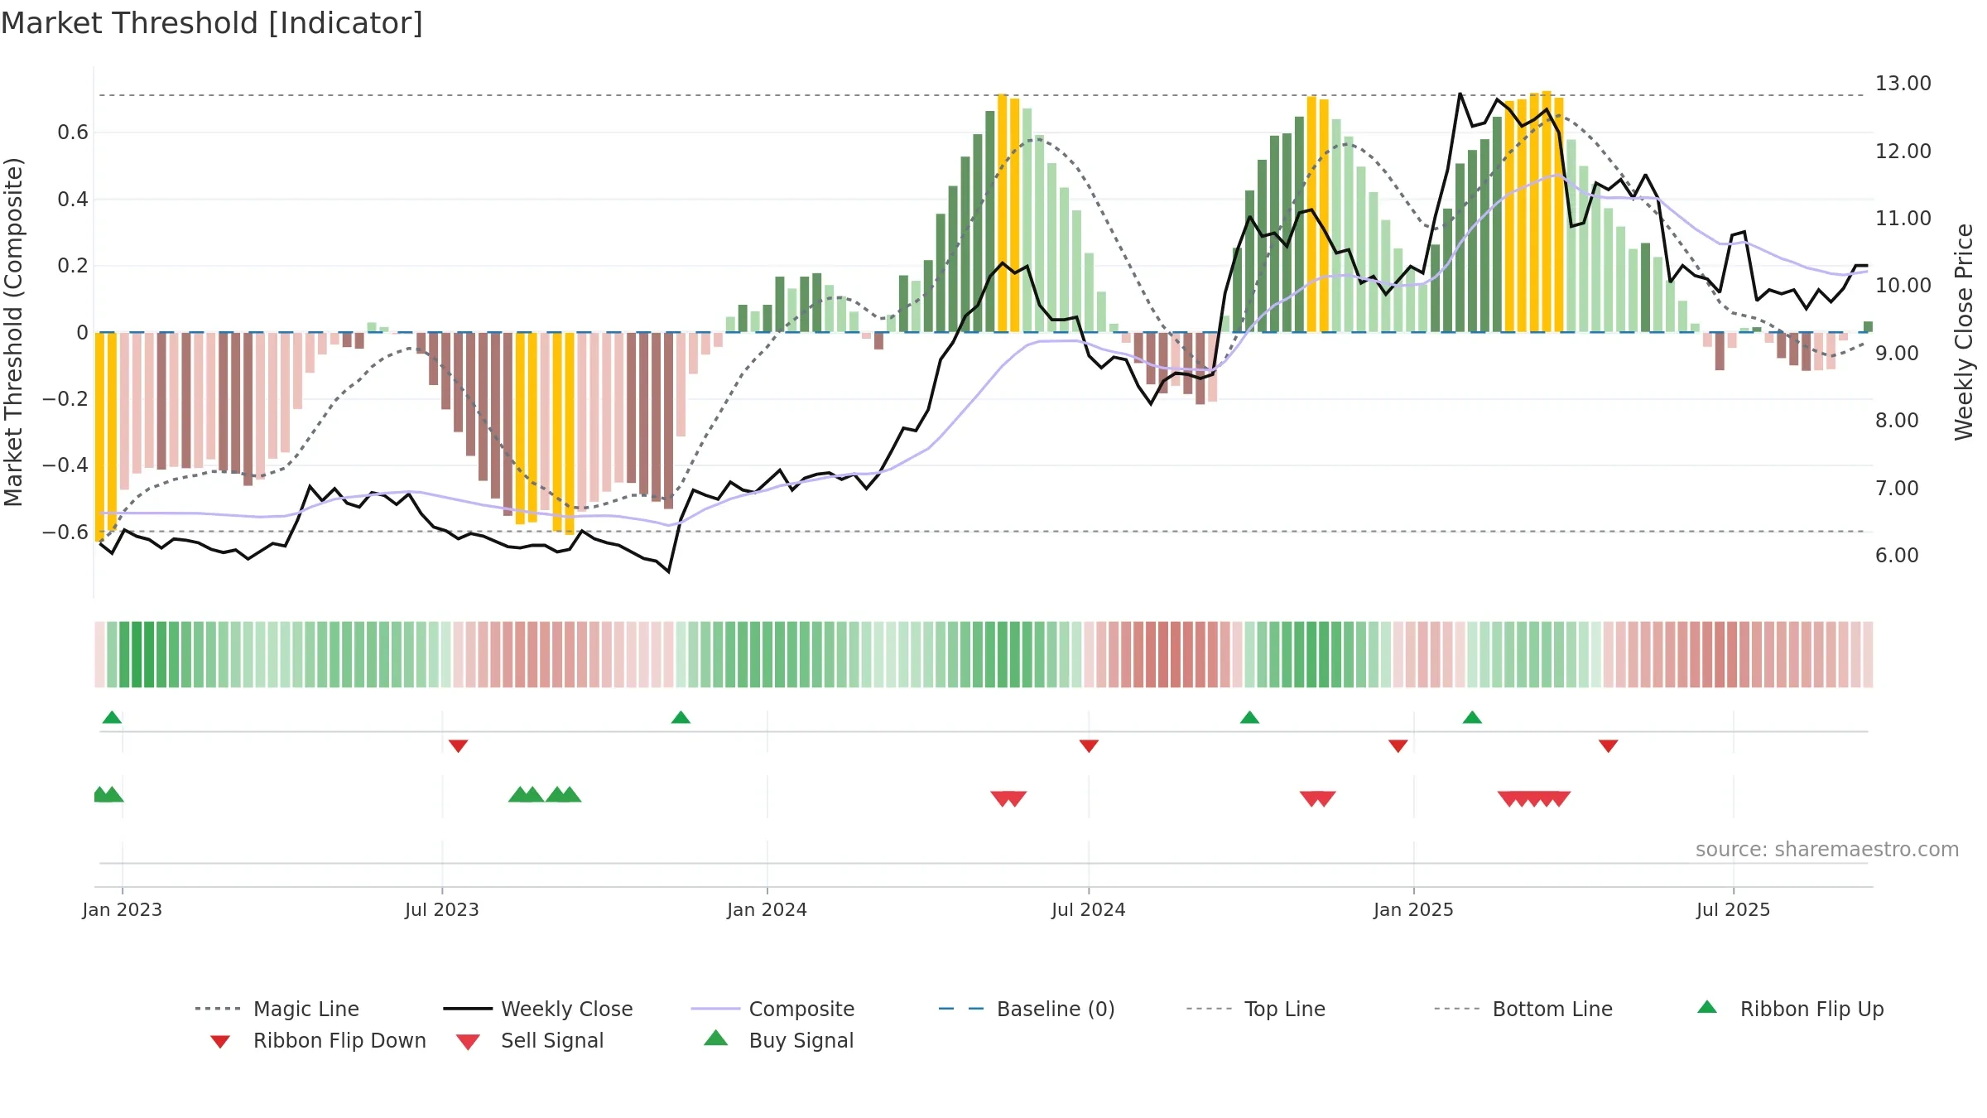Click the 10.00 price axis label

click(x=1903, y=286)
